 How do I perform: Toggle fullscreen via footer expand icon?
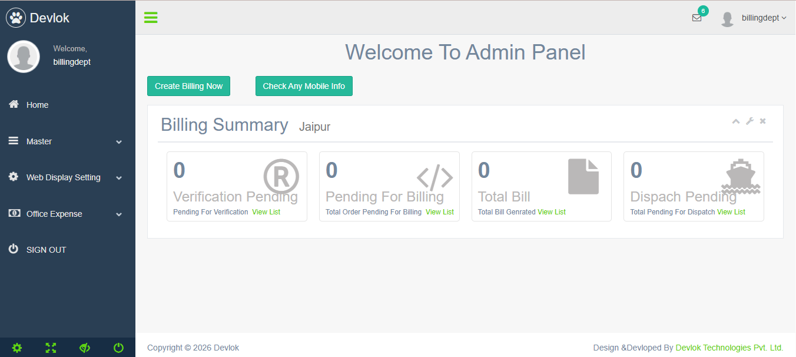click(x=51, y=348)
